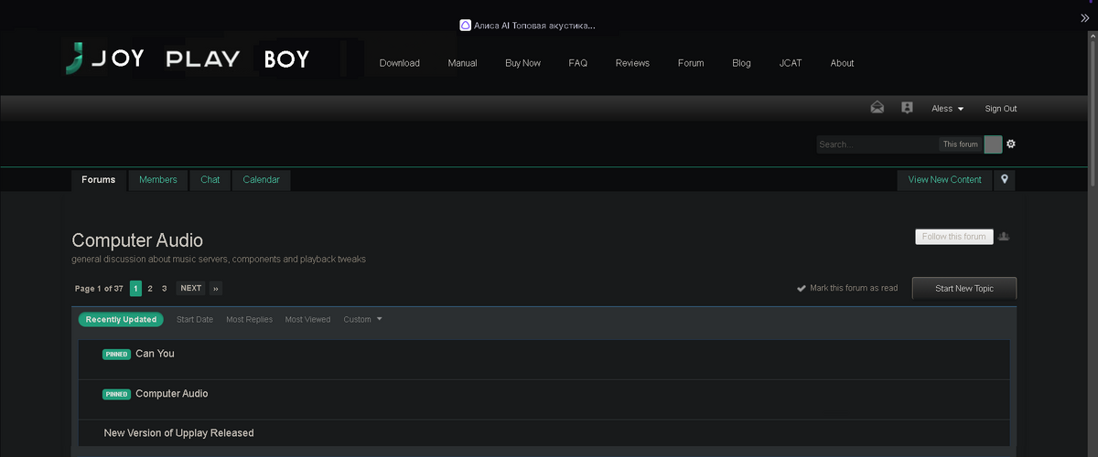Open the This forum search scope selector
Viewport: 1098px width, 457px height.
[x=961, y=144]
